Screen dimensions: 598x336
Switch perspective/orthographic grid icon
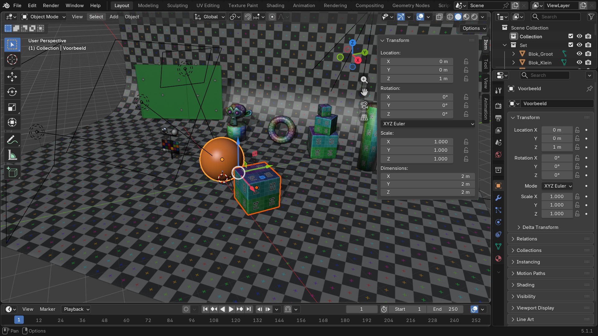364,117
